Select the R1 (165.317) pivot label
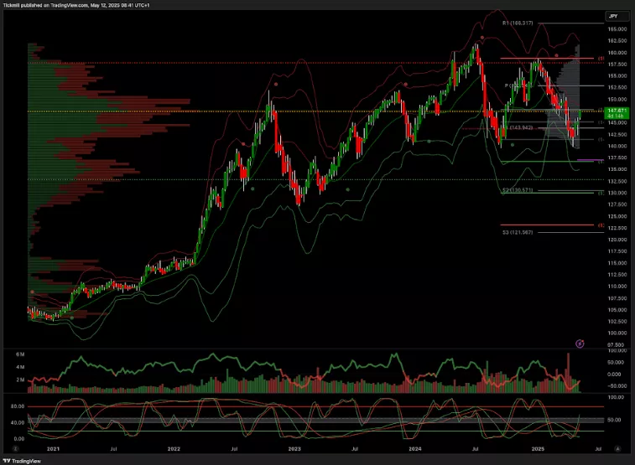635x465 pixels. point(518,23)
